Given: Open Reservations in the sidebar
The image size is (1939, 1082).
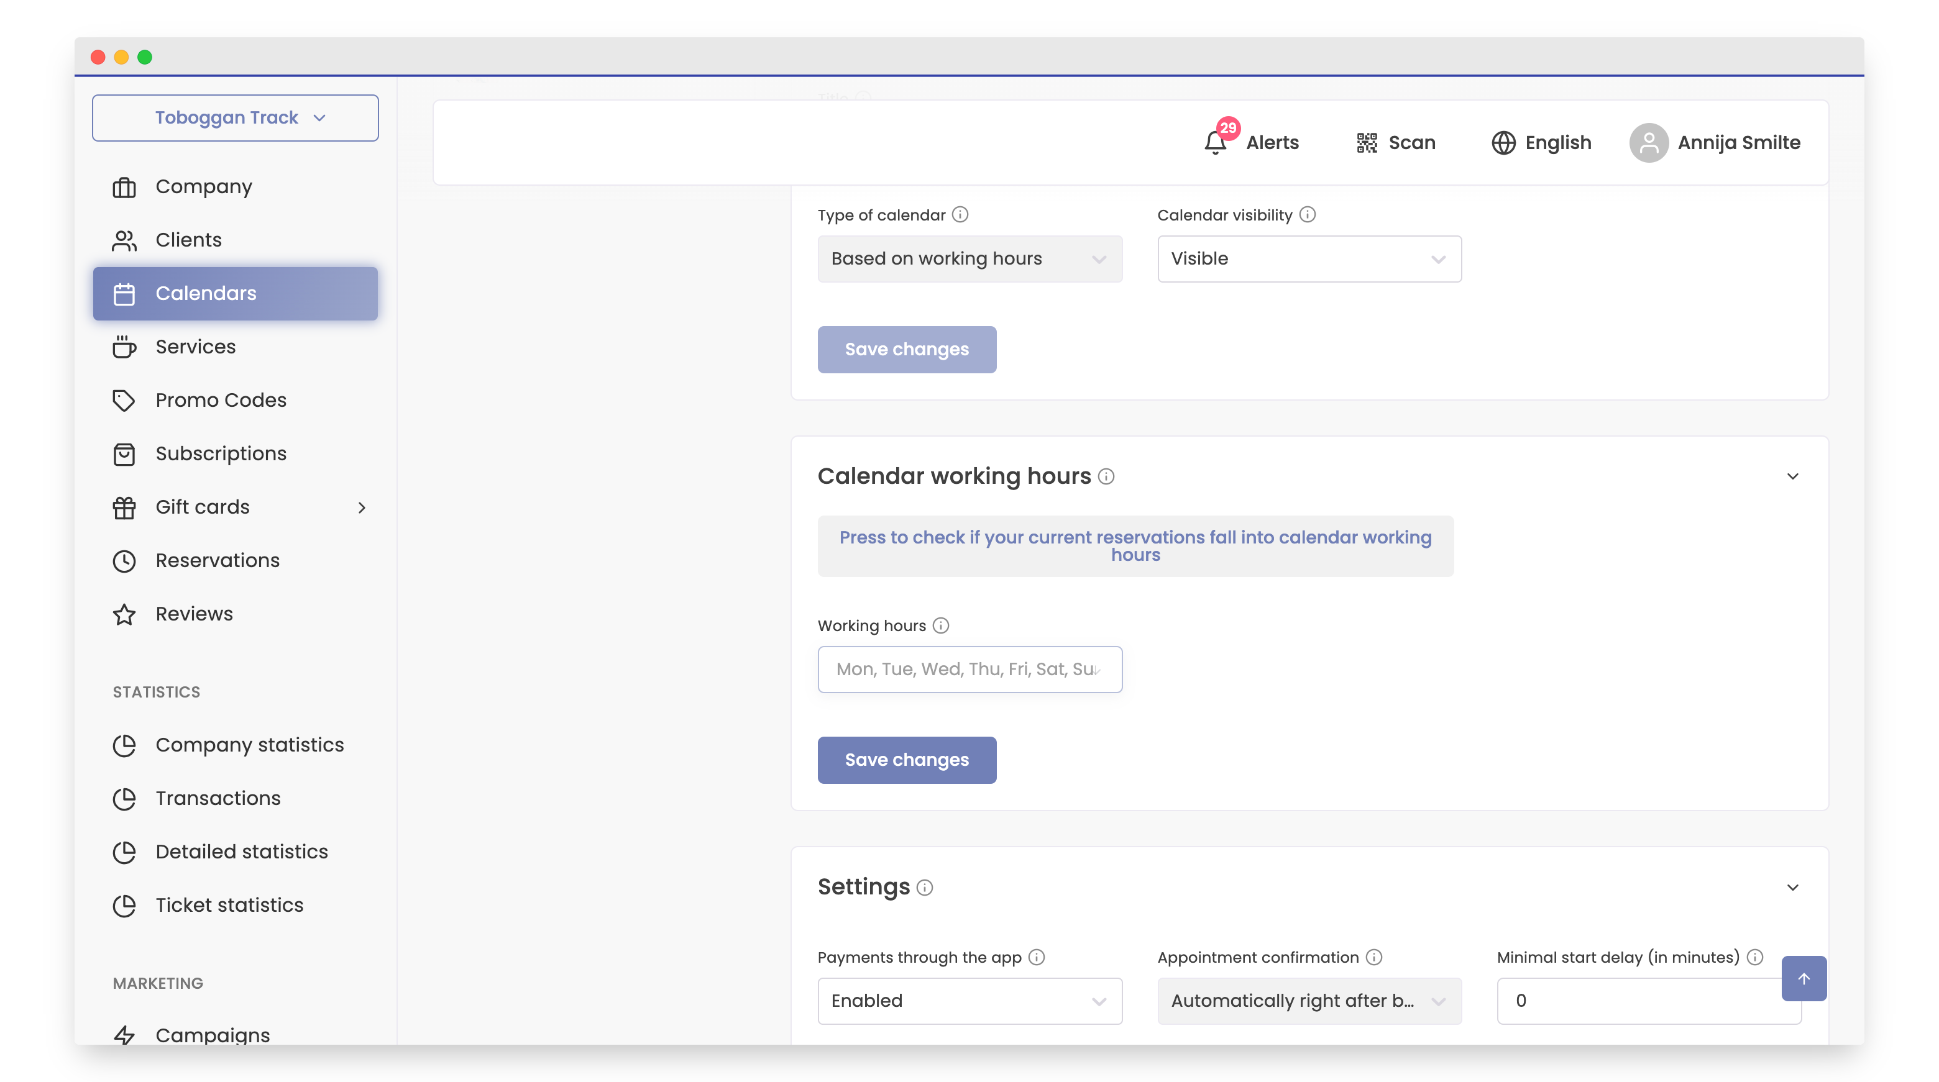Looking at the screenshot, I should pyautogui.click(x=218, y=560).
